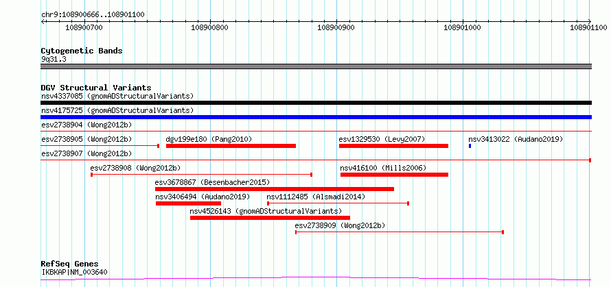Open esv2738905 (Wong2012b) label
The image size is (611, 287).
click(87, 139)
